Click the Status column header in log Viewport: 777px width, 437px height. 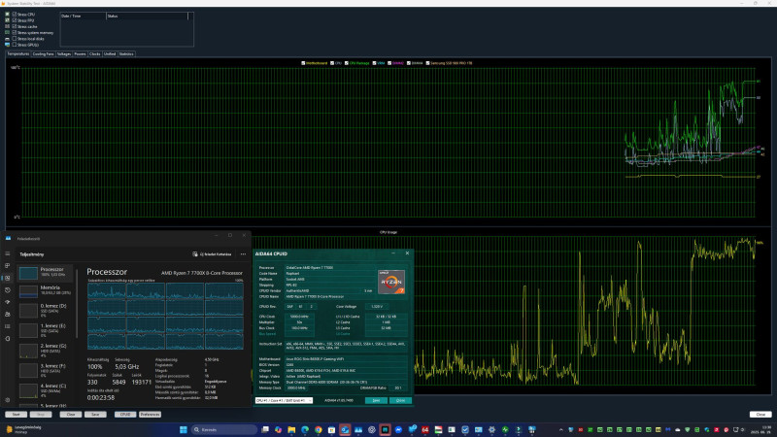pyautogui.click(x=148, y=16)
